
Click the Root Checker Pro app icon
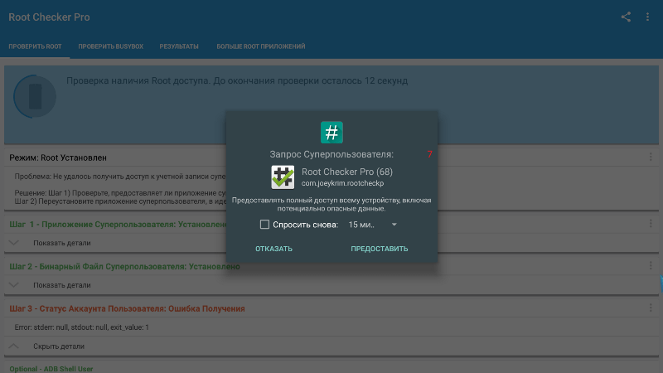[x=283, y=177]
